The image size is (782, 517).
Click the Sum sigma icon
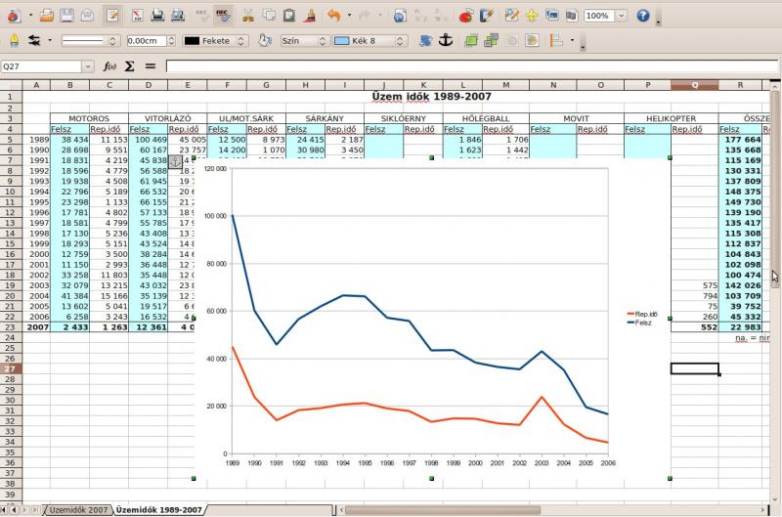[x=129, y=66]
